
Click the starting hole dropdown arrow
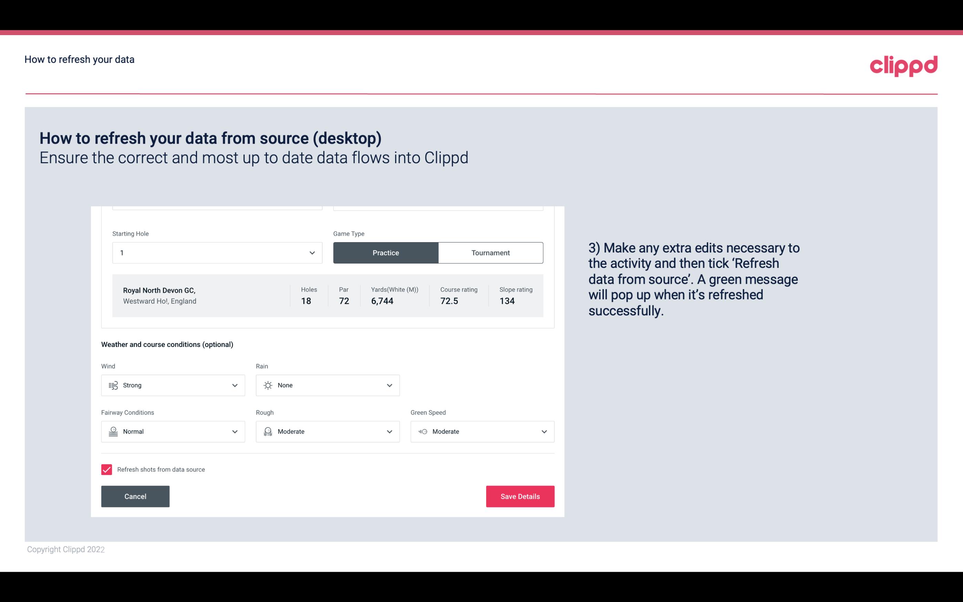(x=312, y=252)
